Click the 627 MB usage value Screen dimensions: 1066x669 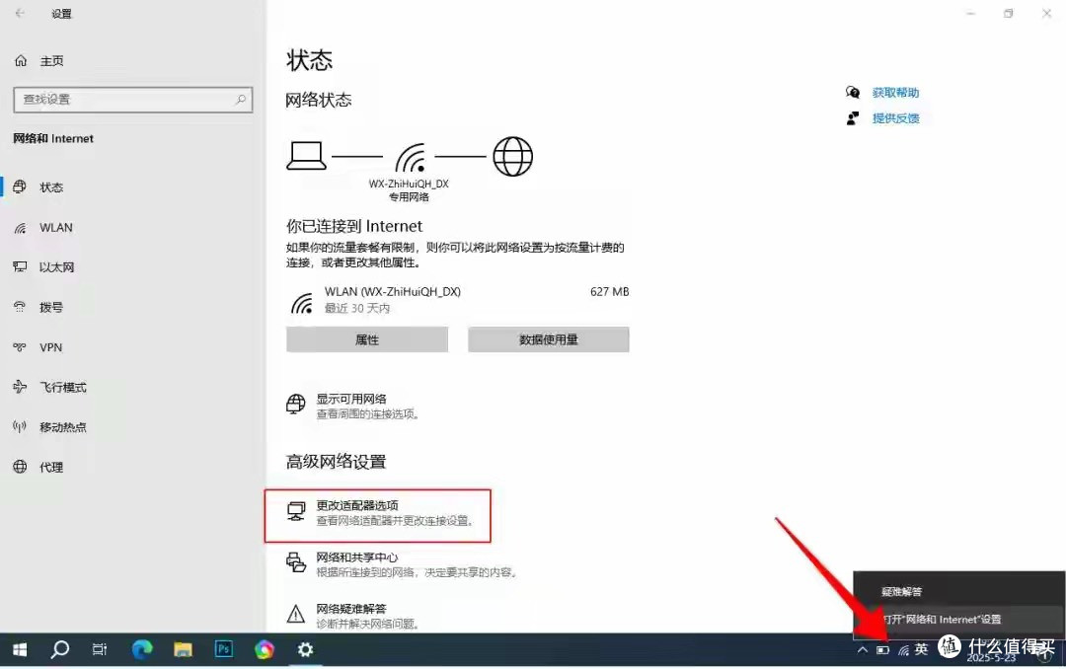(x=609, y=292)
